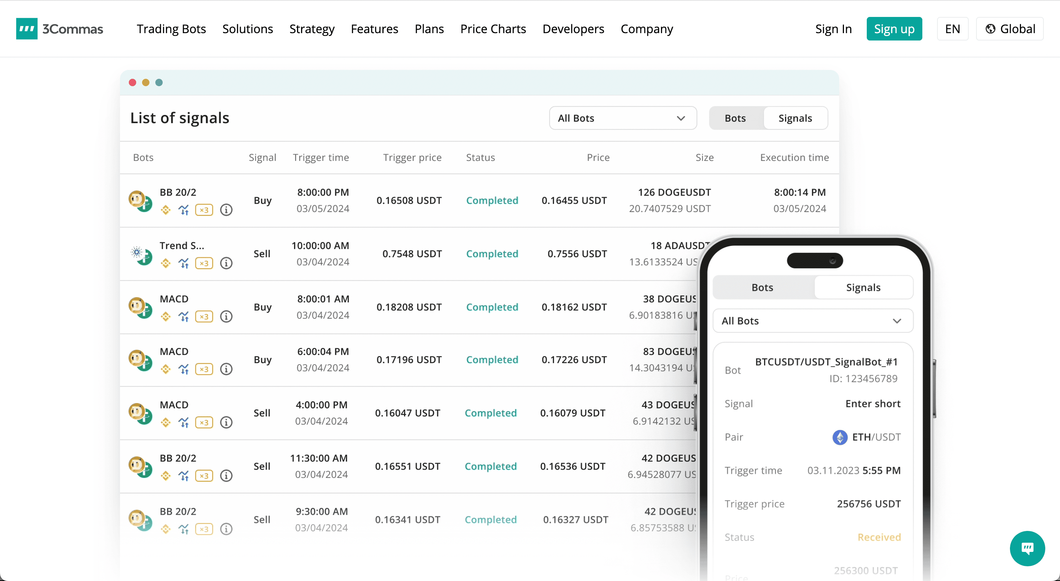Click the Sign up button
The height and width of the screenshot is (581, 1060).
pos(894,29)
